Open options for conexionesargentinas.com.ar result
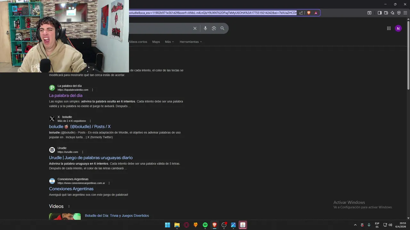The width and height of the screenshot is (410, 230). [x=109, y=183]
